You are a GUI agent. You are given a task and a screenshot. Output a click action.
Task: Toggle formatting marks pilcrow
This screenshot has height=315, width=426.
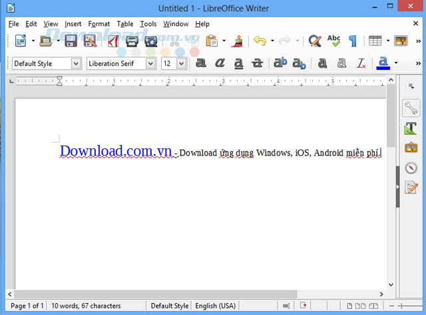(353, 41)
